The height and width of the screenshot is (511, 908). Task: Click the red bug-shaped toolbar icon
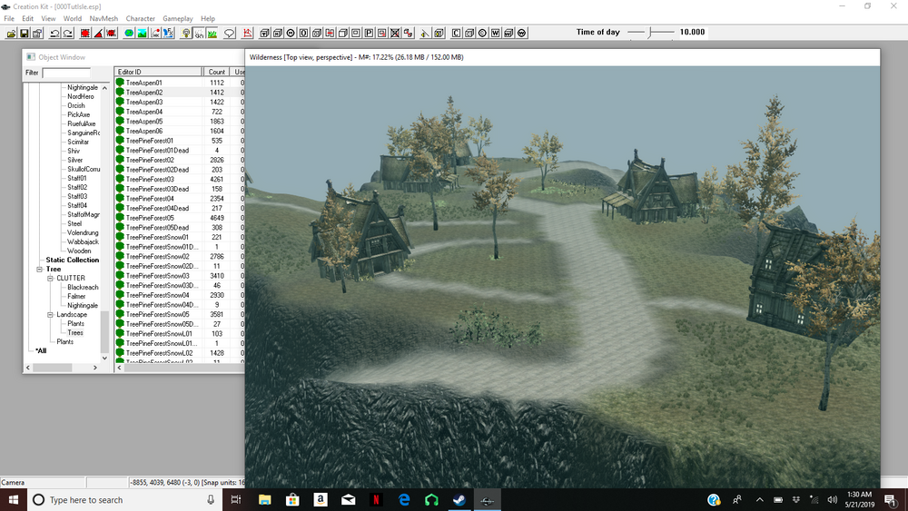[x=111, y=33]
